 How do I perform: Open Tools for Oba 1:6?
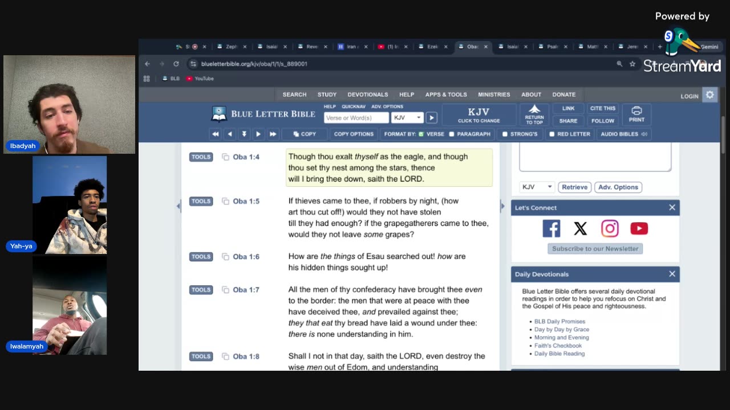[x=201, y=257]
